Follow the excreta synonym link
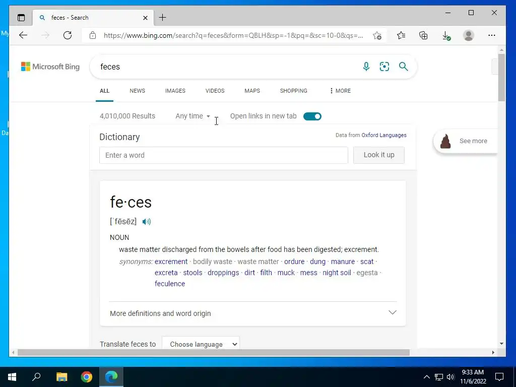 coord(166,273)
